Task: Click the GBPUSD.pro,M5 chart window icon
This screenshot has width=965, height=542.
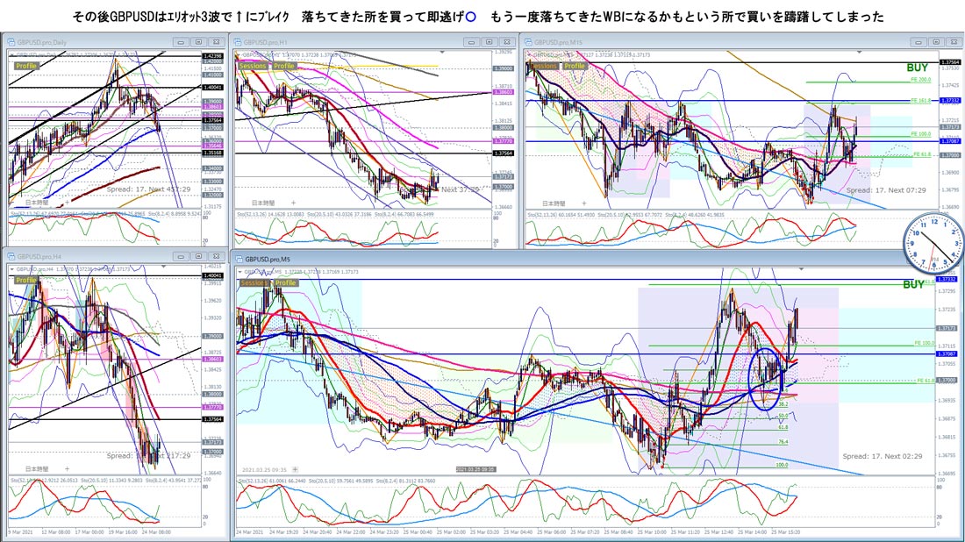Action: [x=238, y=260]
